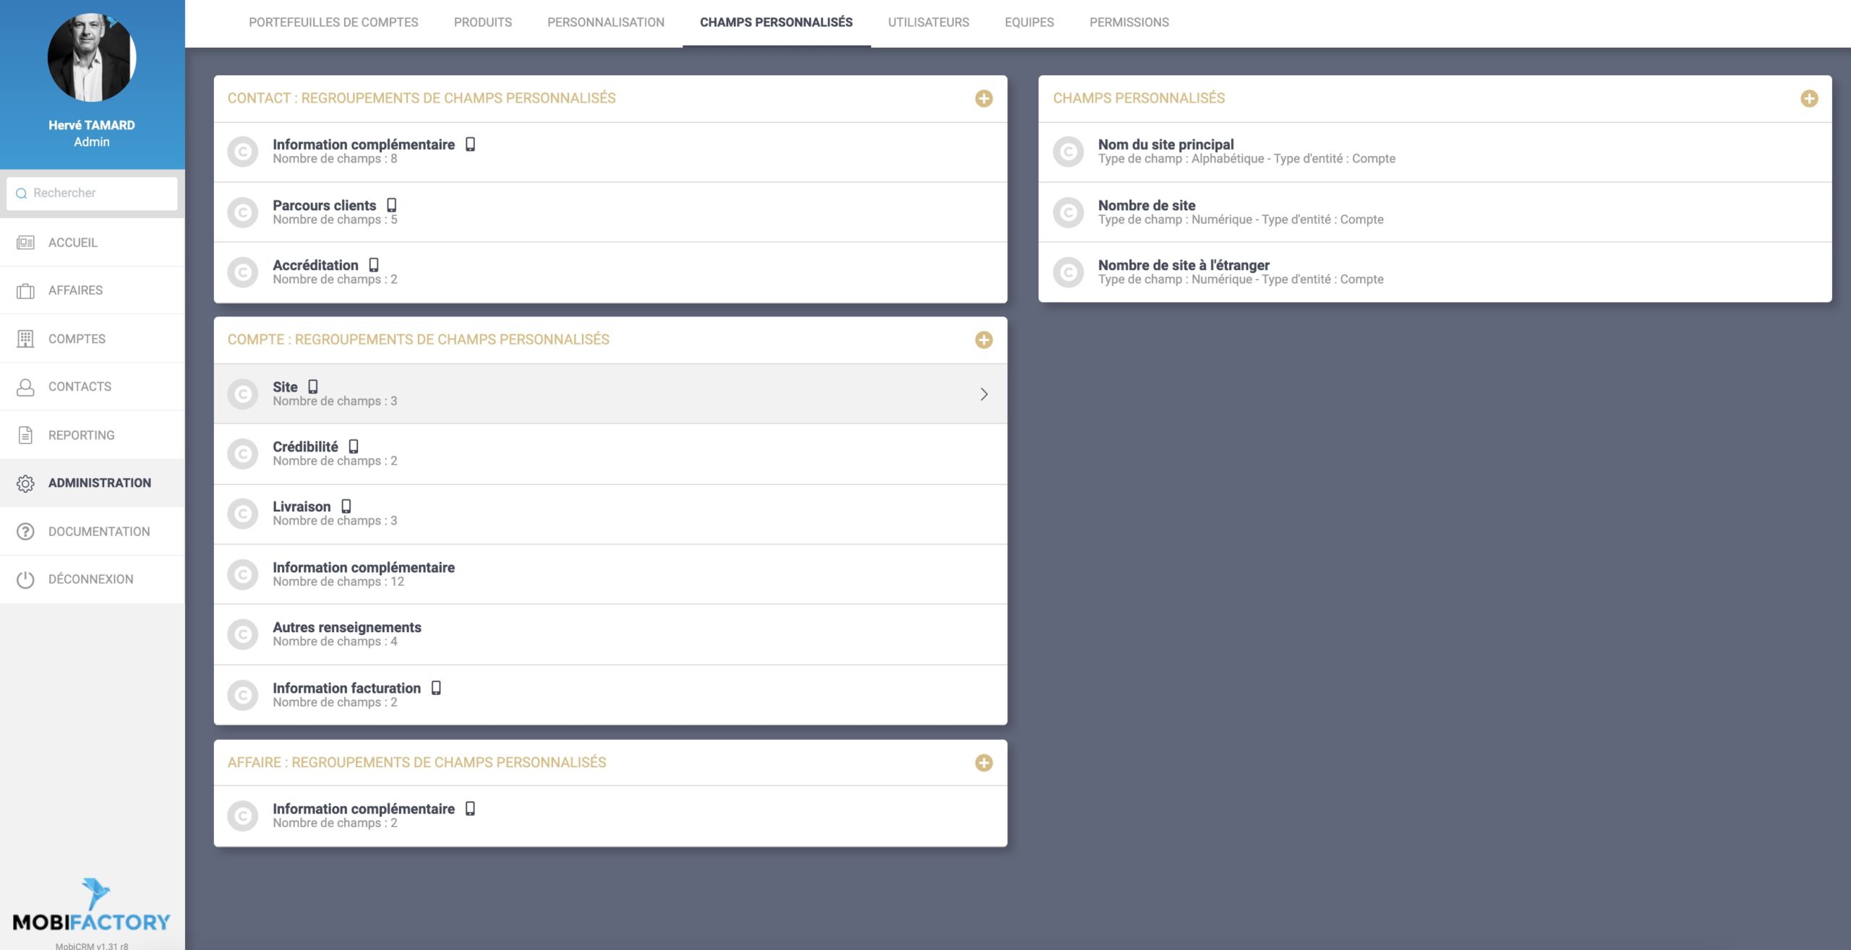This screenshot has height=950, width=1851.
Task: Add a Contact custom field grouping
Action: pyautogui.click(x=983, y=99)
